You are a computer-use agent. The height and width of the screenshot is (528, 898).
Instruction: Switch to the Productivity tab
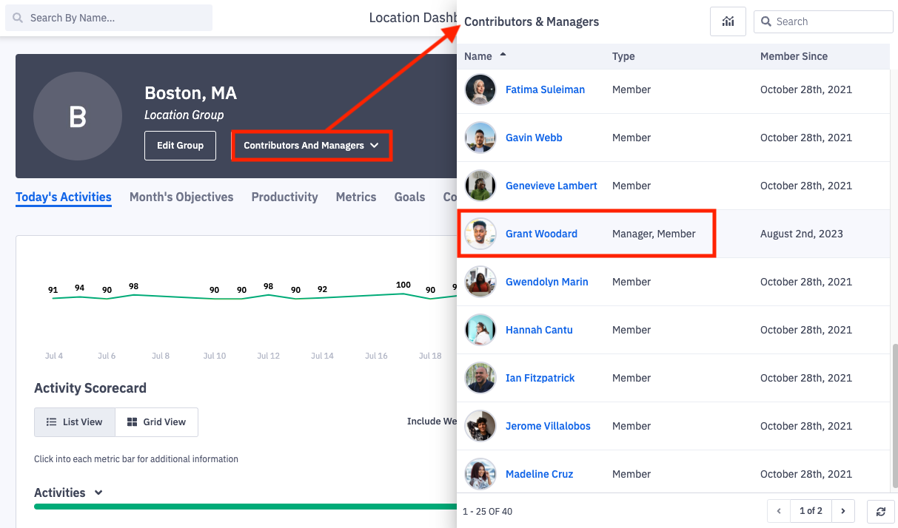pyautogui.click(x=284, y=197)
